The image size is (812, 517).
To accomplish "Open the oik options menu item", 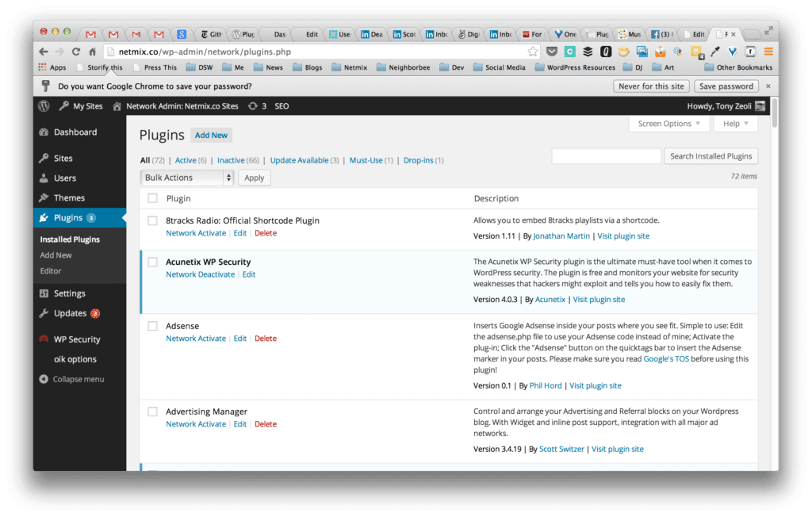I will pos(75,359).
